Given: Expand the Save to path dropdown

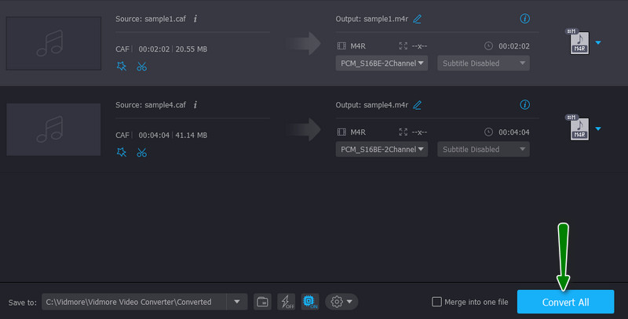Looking at the screenshot, I should point(237,302).
